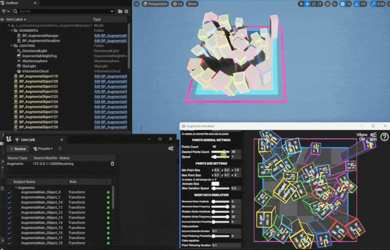
Task: Open Outliner settings gear
Action: [x=126, y=11]
